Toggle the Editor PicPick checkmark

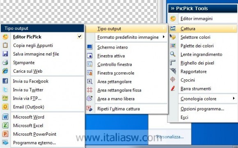click(x=80, y=36)
